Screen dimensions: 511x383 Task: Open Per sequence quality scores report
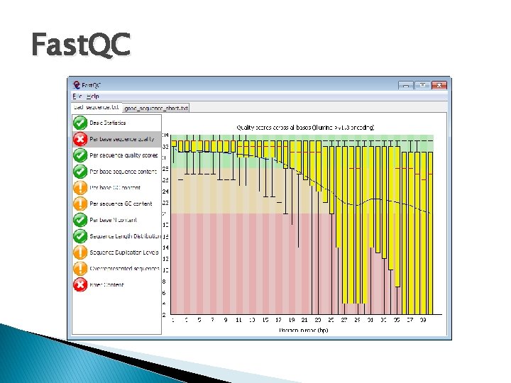click(116, 155)
